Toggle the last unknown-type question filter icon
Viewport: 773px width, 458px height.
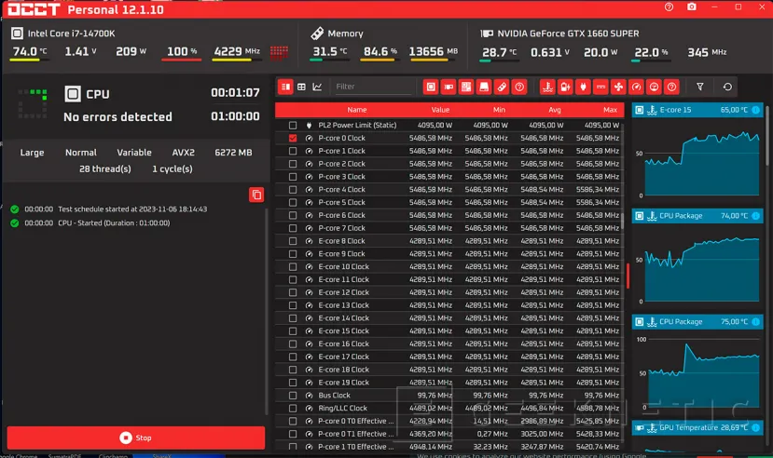pos(672,88)
